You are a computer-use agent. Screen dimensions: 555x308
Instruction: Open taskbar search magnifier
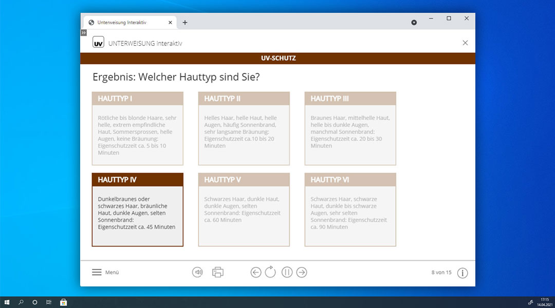21,302
